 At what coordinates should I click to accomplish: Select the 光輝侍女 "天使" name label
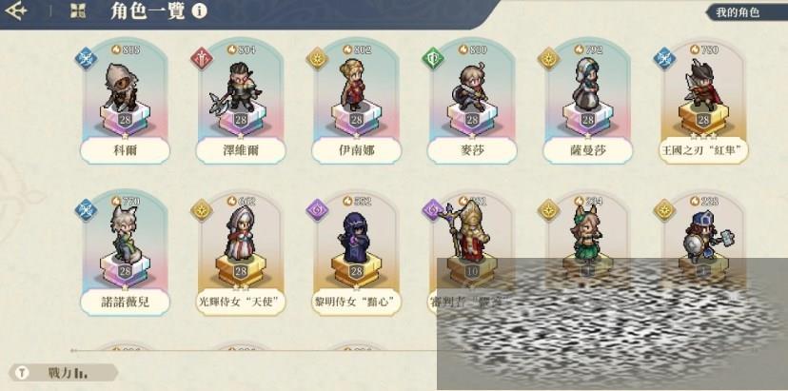[x=241, y=302]
